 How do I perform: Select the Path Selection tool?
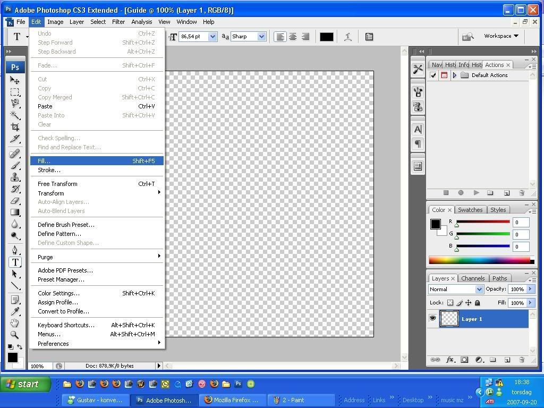click(14, 274)
